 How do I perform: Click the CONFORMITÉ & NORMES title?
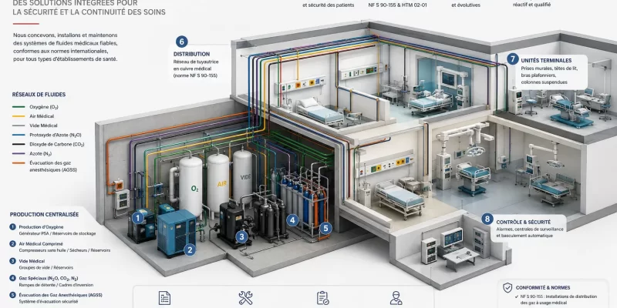[543, 287]
